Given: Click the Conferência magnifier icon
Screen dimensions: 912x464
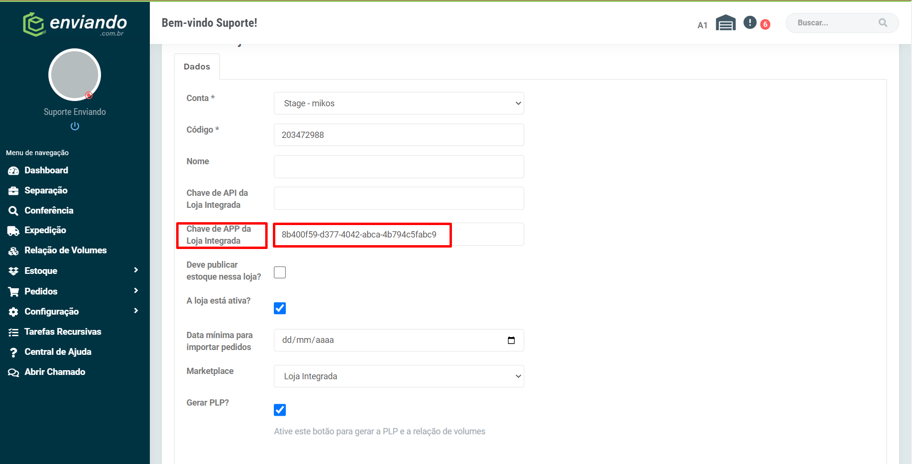Looking at the screenshot, I should (13, 211).
